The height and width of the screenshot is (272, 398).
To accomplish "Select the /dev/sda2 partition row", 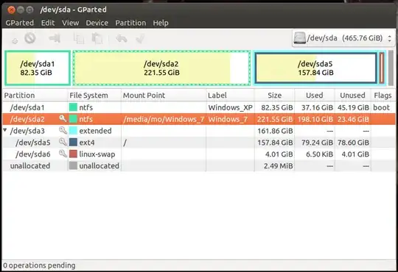I will [199, 119].
